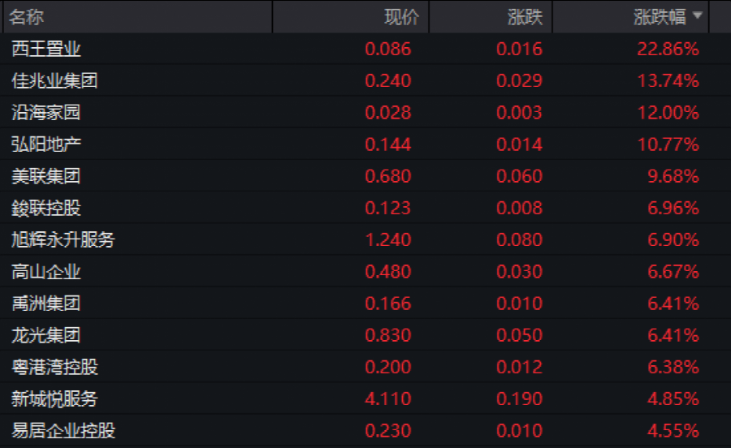Click price 0.680 of 美联集团
Viewport: 731px width, 448px height.
(x=388, y=176)
